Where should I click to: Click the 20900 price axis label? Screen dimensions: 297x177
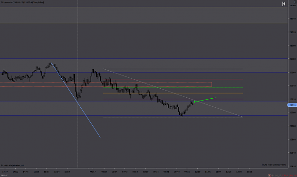coord(292,112)
